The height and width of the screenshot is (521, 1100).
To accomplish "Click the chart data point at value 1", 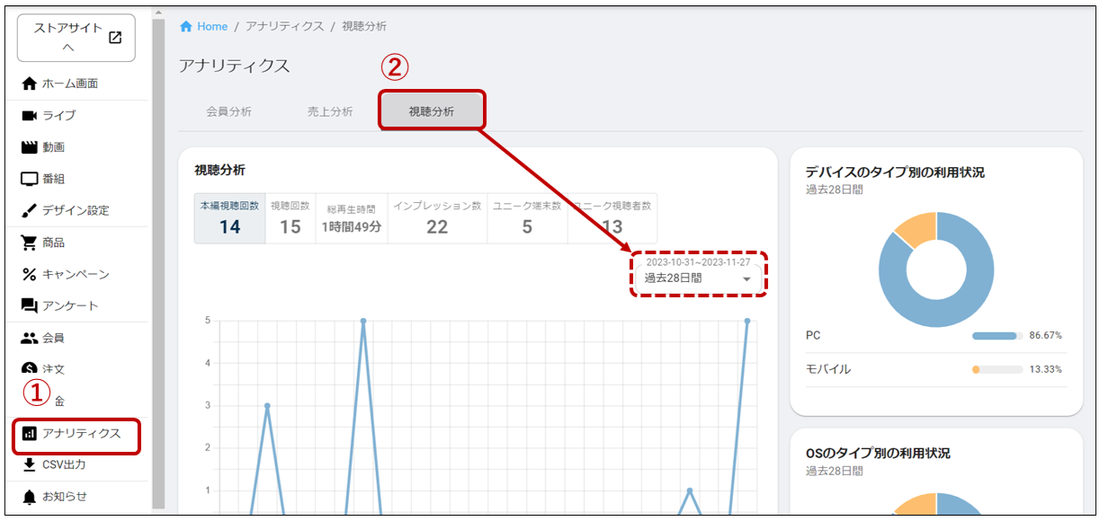I will [689, 490].
